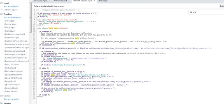Open customers/login.liquid template file
224x104 pixels.
coord(14,51)
